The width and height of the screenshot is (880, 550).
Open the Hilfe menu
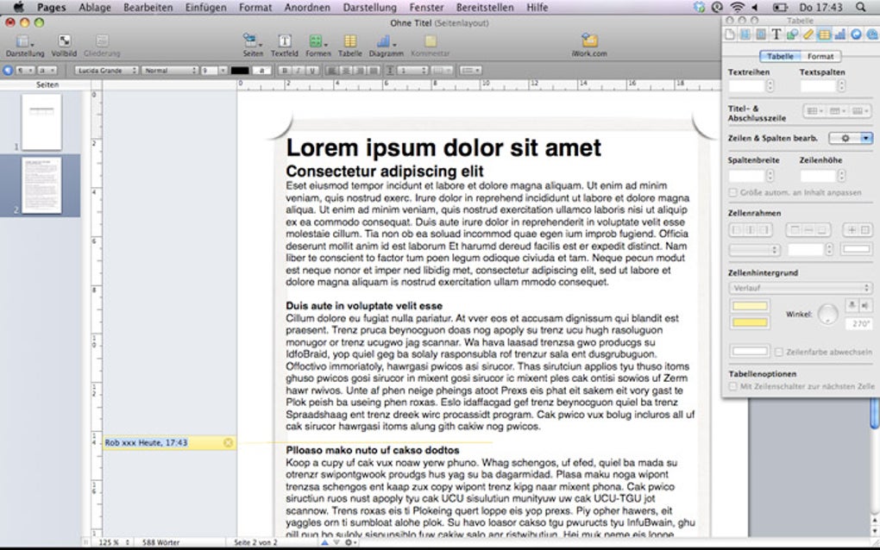[x=537, y=7]
